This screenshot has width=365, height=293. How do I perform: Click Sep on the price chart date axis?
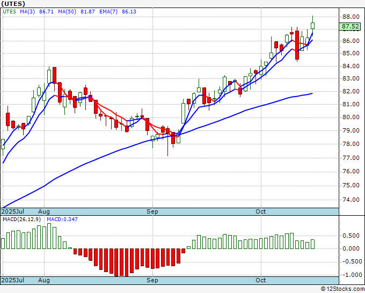152,211
